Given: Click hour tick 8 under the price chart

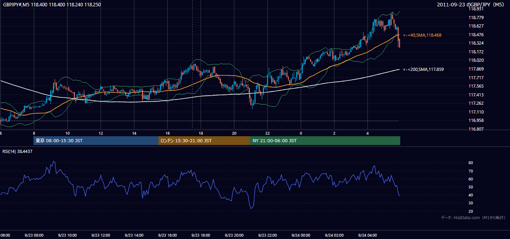Looking at the screenshot, I should (x=34, y=133).
